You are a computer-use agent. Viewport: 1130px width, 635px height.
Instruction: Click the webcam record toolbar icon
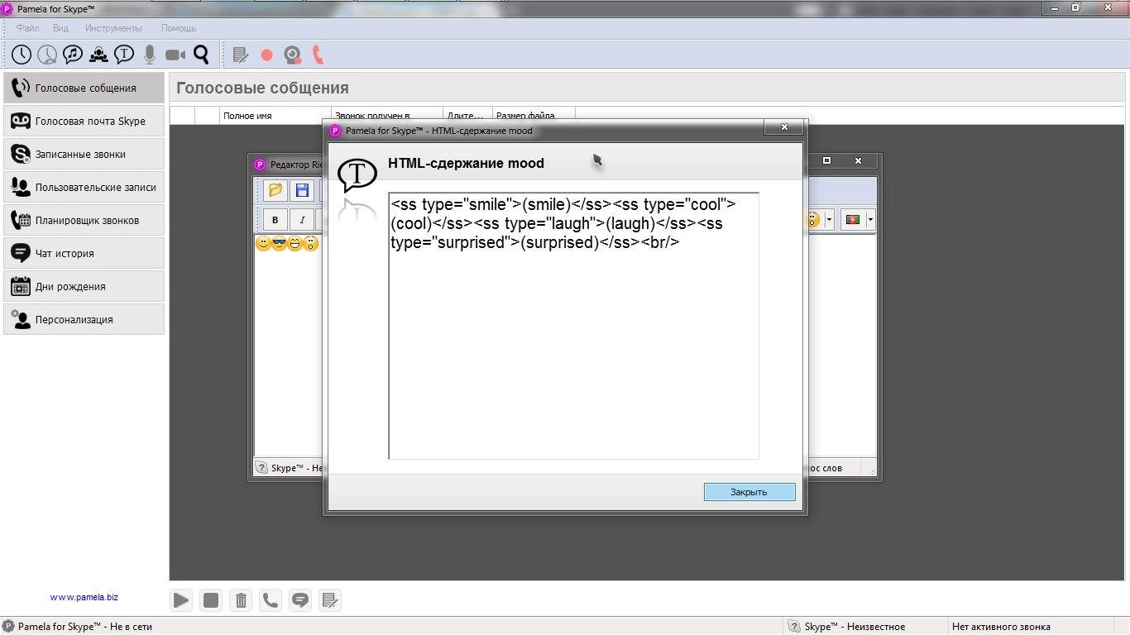(292, 55)
